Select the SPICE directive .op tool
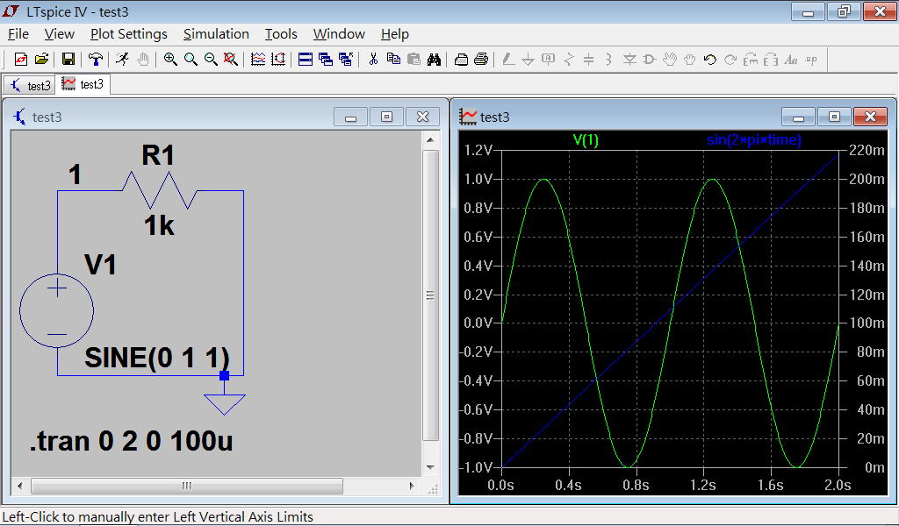 click(x=811, y=59)
